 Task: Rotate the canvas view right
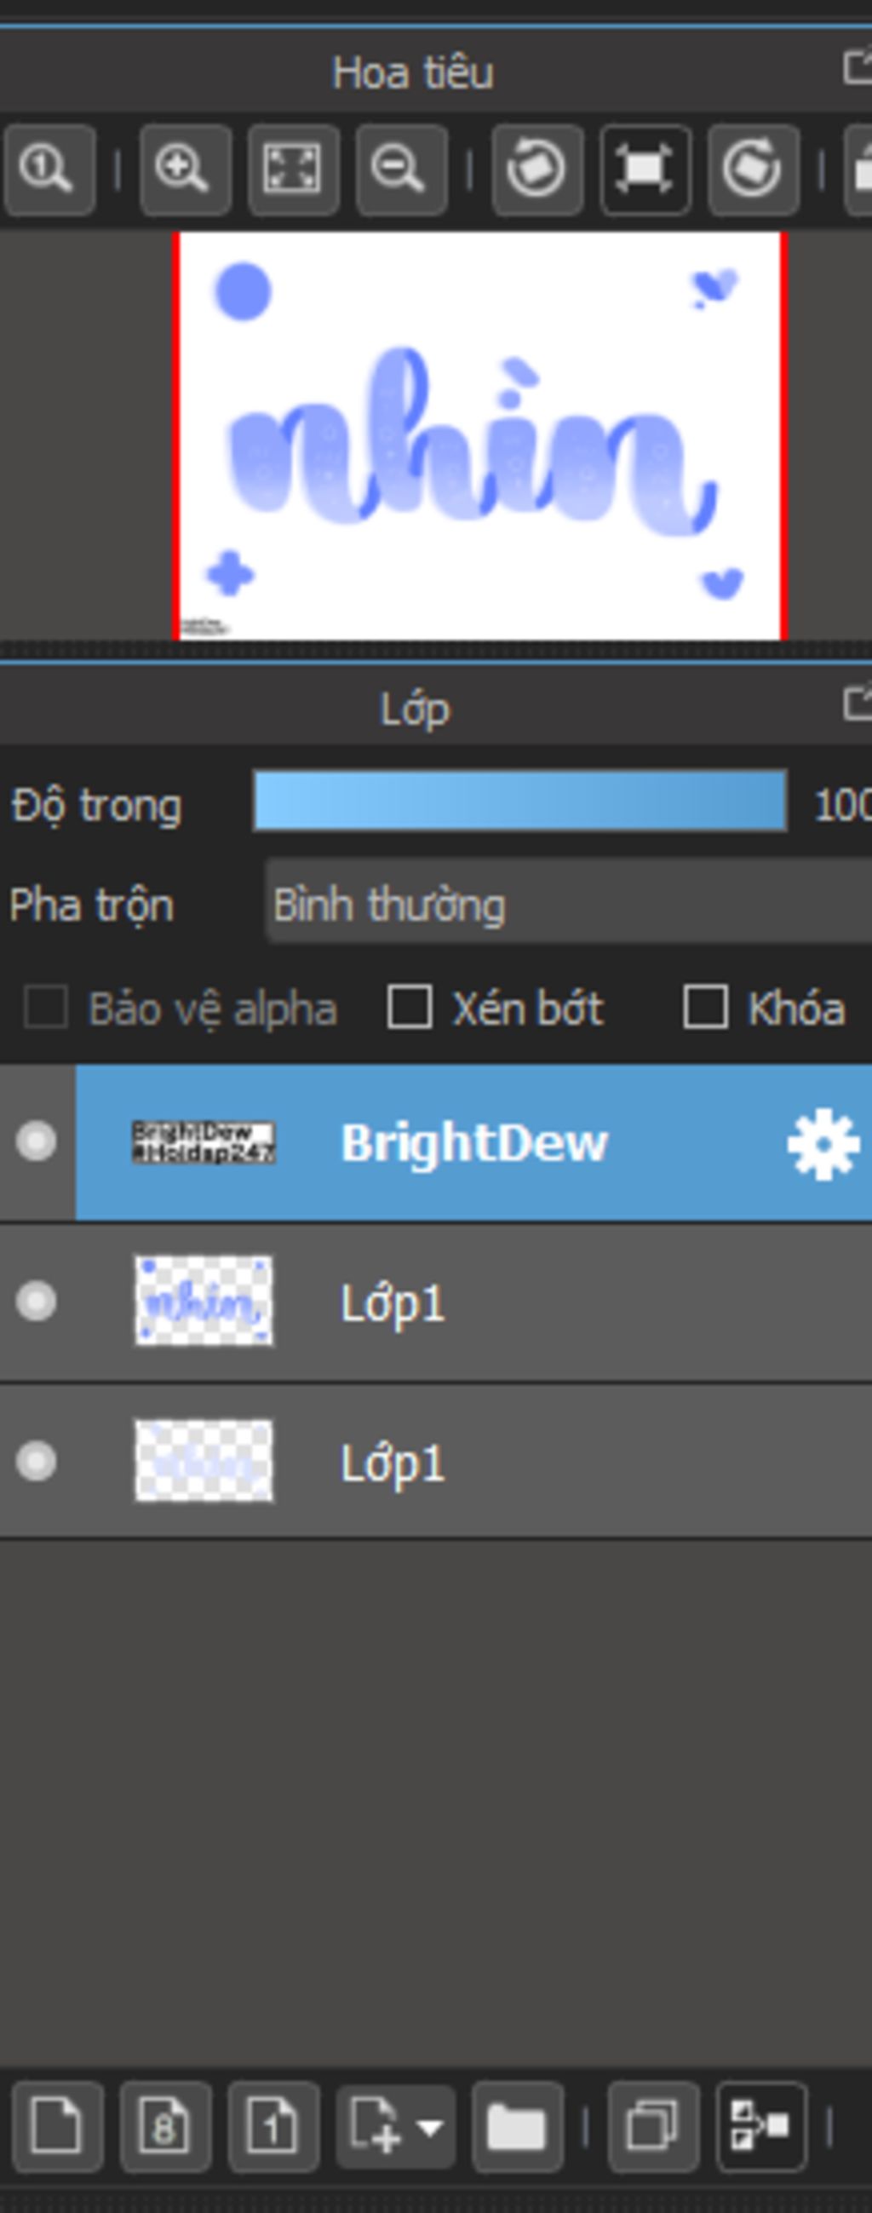click(753, 170)
